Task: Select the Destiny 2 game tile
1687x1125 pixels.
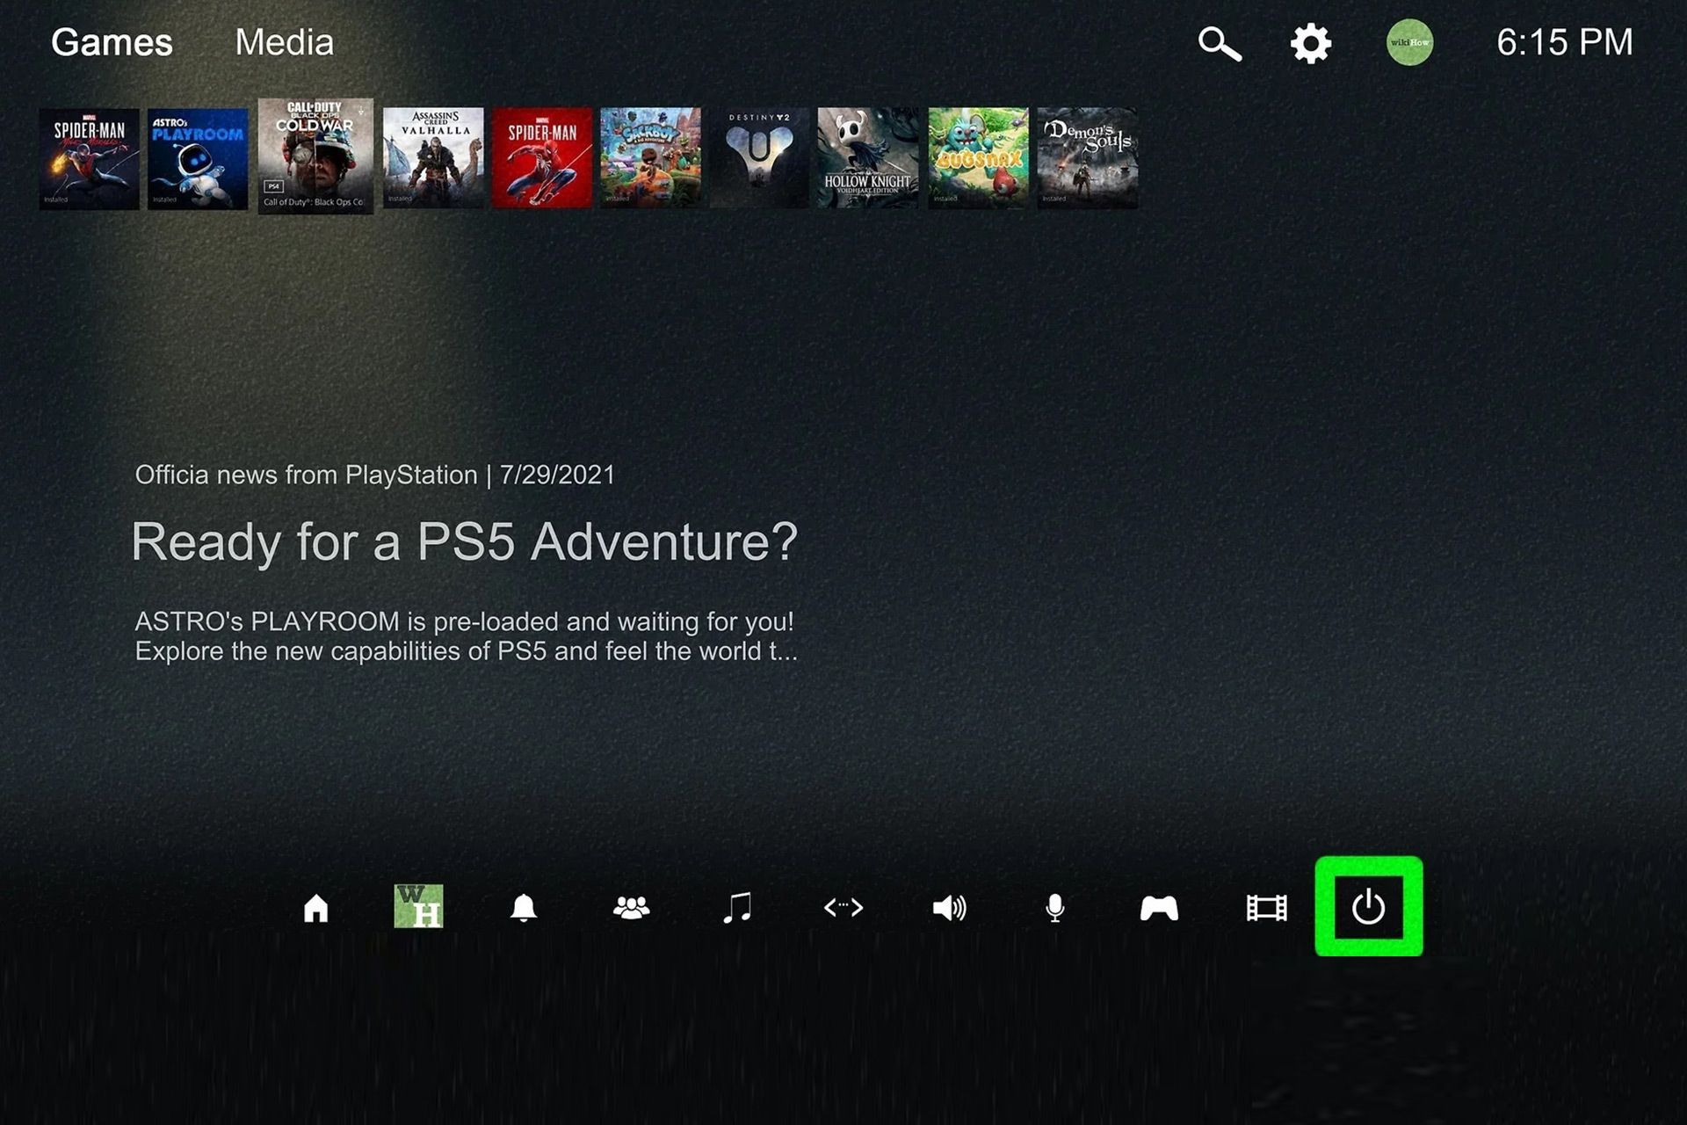Action: point(759,158)
